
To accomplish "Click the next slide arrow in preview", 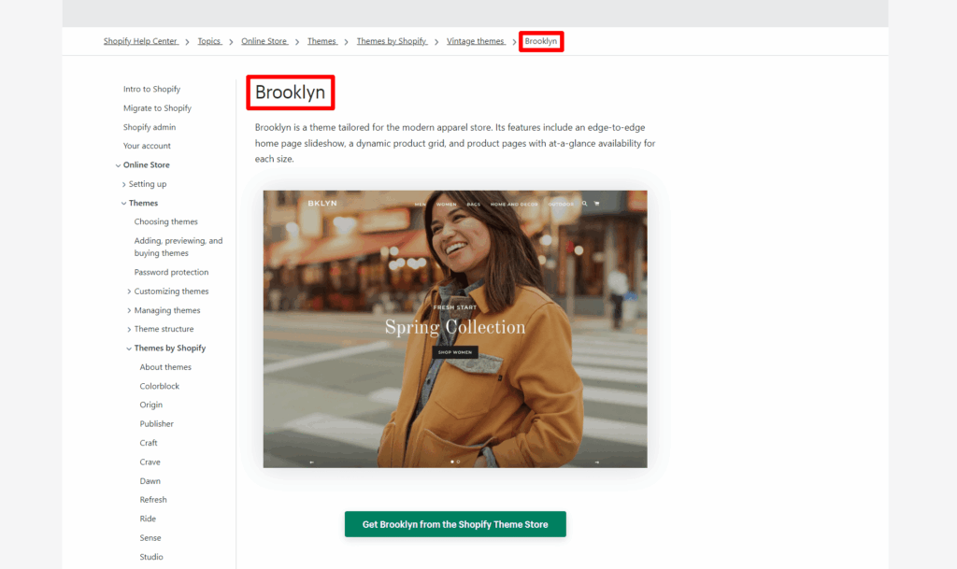I will tap(597, 462).
